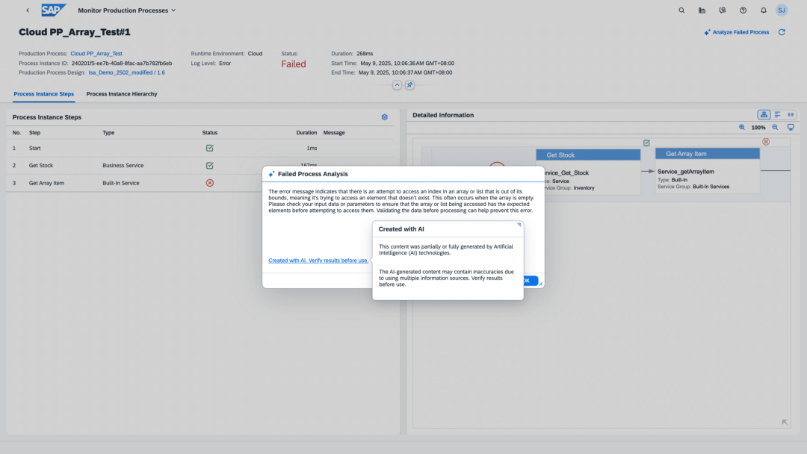Click the Step column header
The image size is (807, 454).
coord(34,133)
